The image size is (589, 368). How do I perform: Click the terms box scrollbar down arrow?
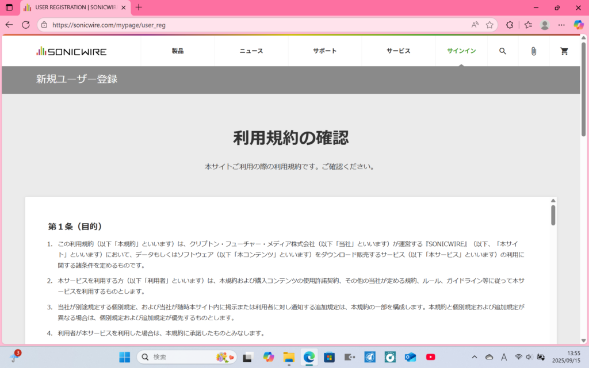pos(553,340)
